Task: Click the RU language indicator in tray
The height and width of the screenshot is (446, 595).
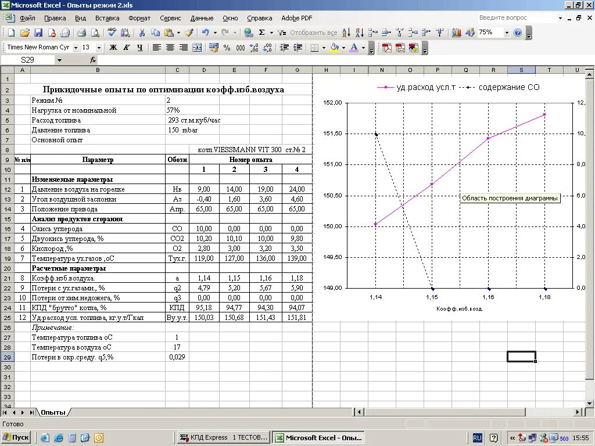Action: click(x=477, y=438)
